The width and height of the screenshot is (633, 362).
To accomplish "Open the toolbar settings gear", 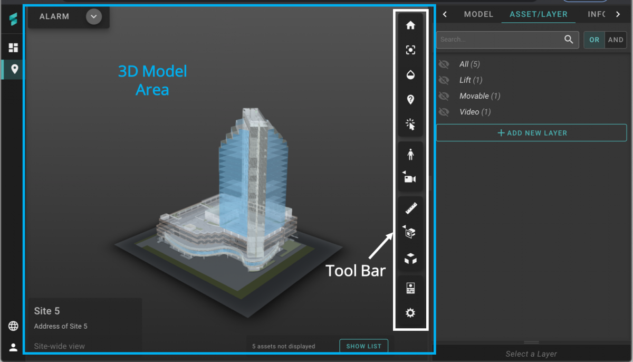I will [x=410, y=313].
